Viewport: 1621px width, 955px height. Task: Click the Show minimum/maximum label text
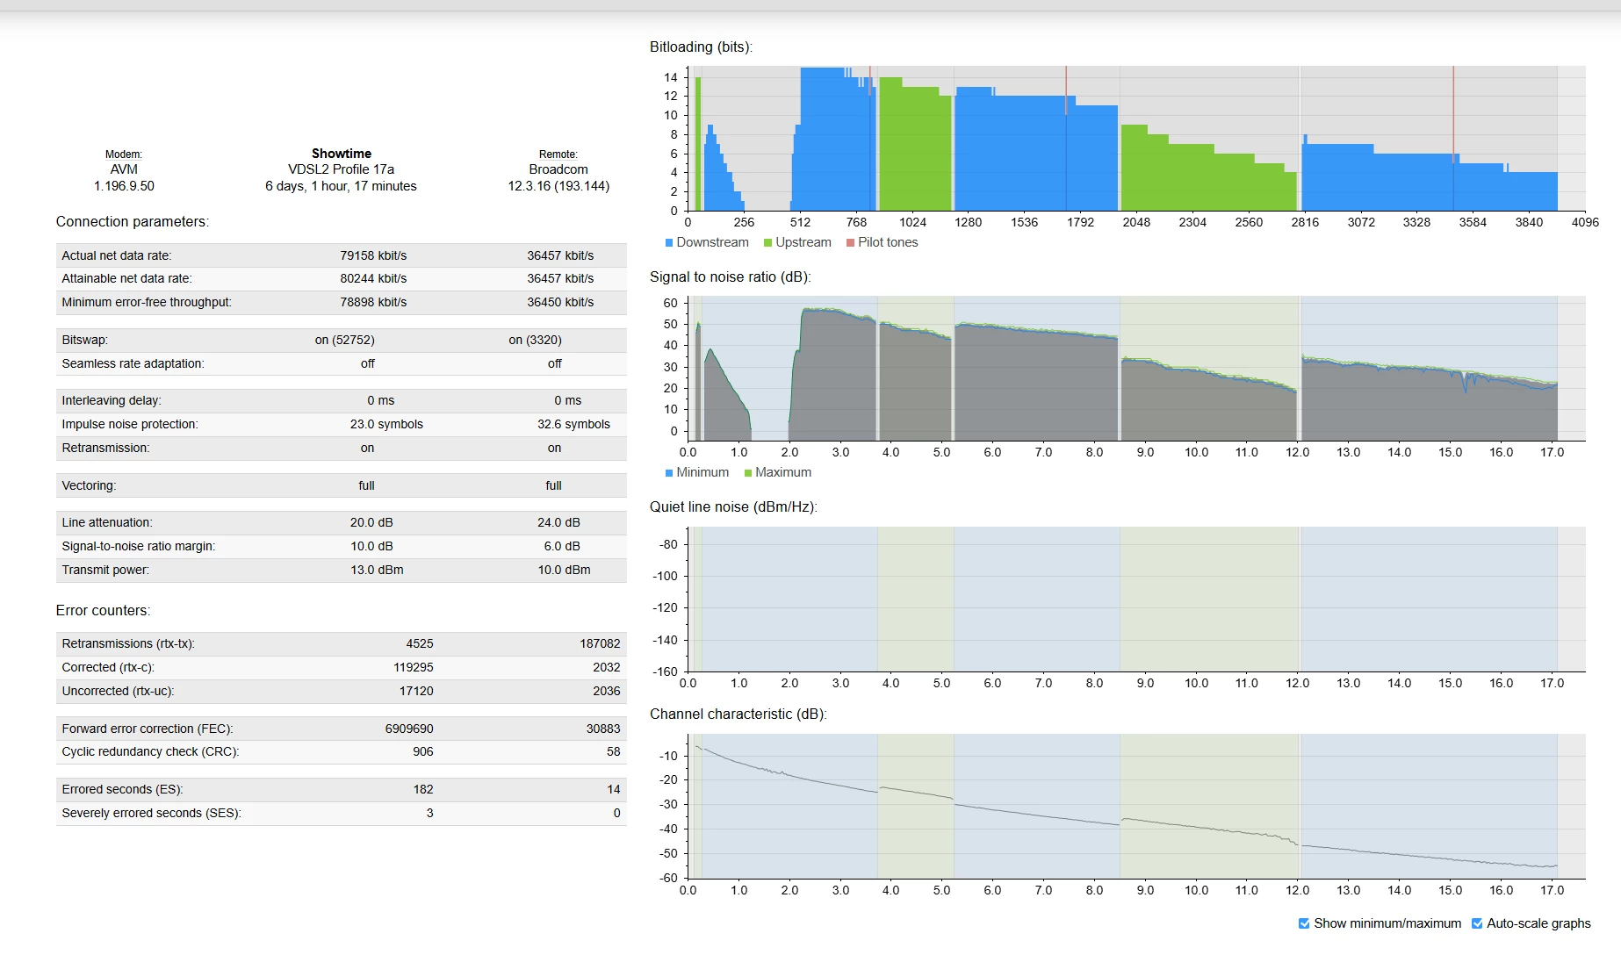tap(1387, 923)
